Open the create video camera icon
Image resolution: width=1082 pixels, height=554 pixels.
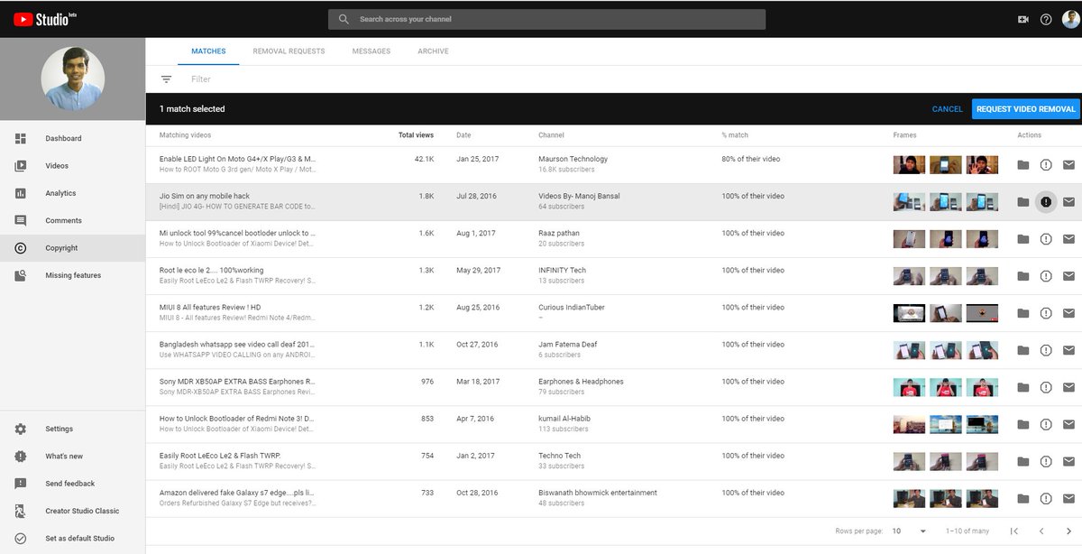click(1023, 19)
